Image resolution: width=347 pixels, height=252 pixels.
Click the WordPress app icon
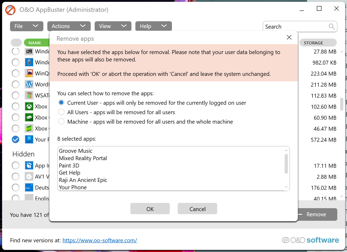click(29, 84)
